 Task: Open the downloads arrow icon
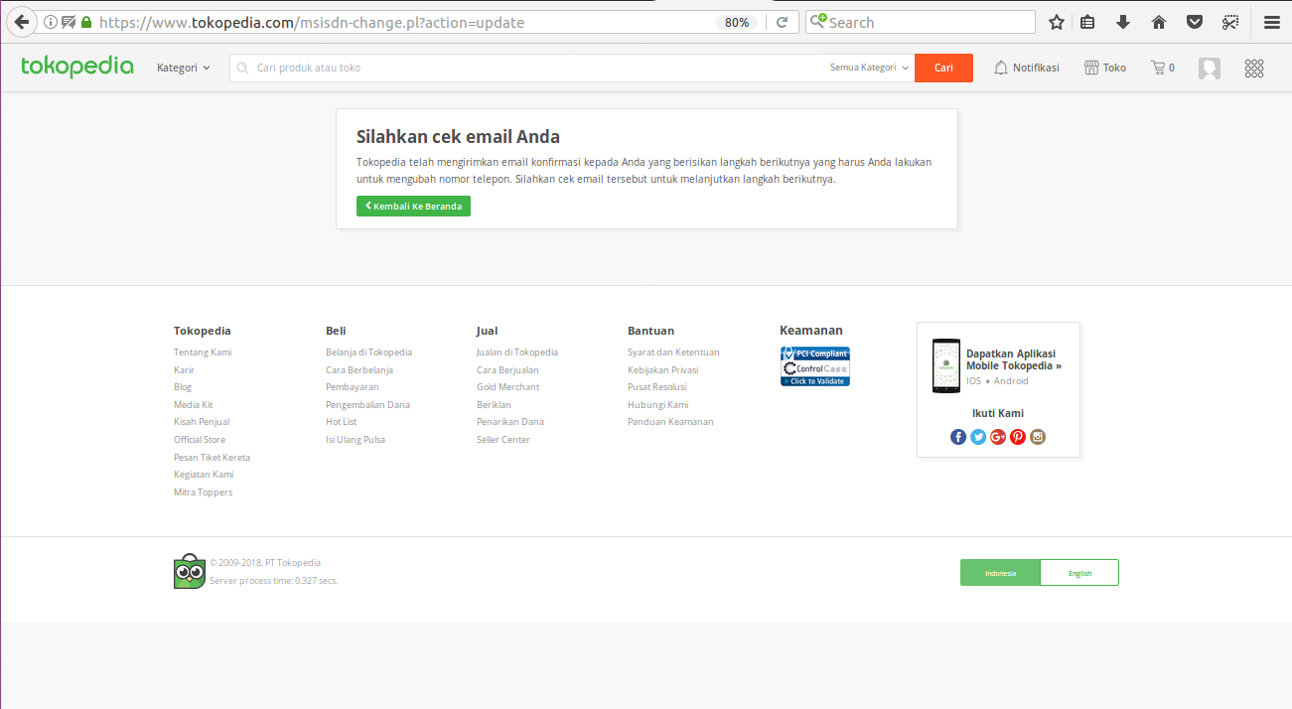click(1123, 22)
